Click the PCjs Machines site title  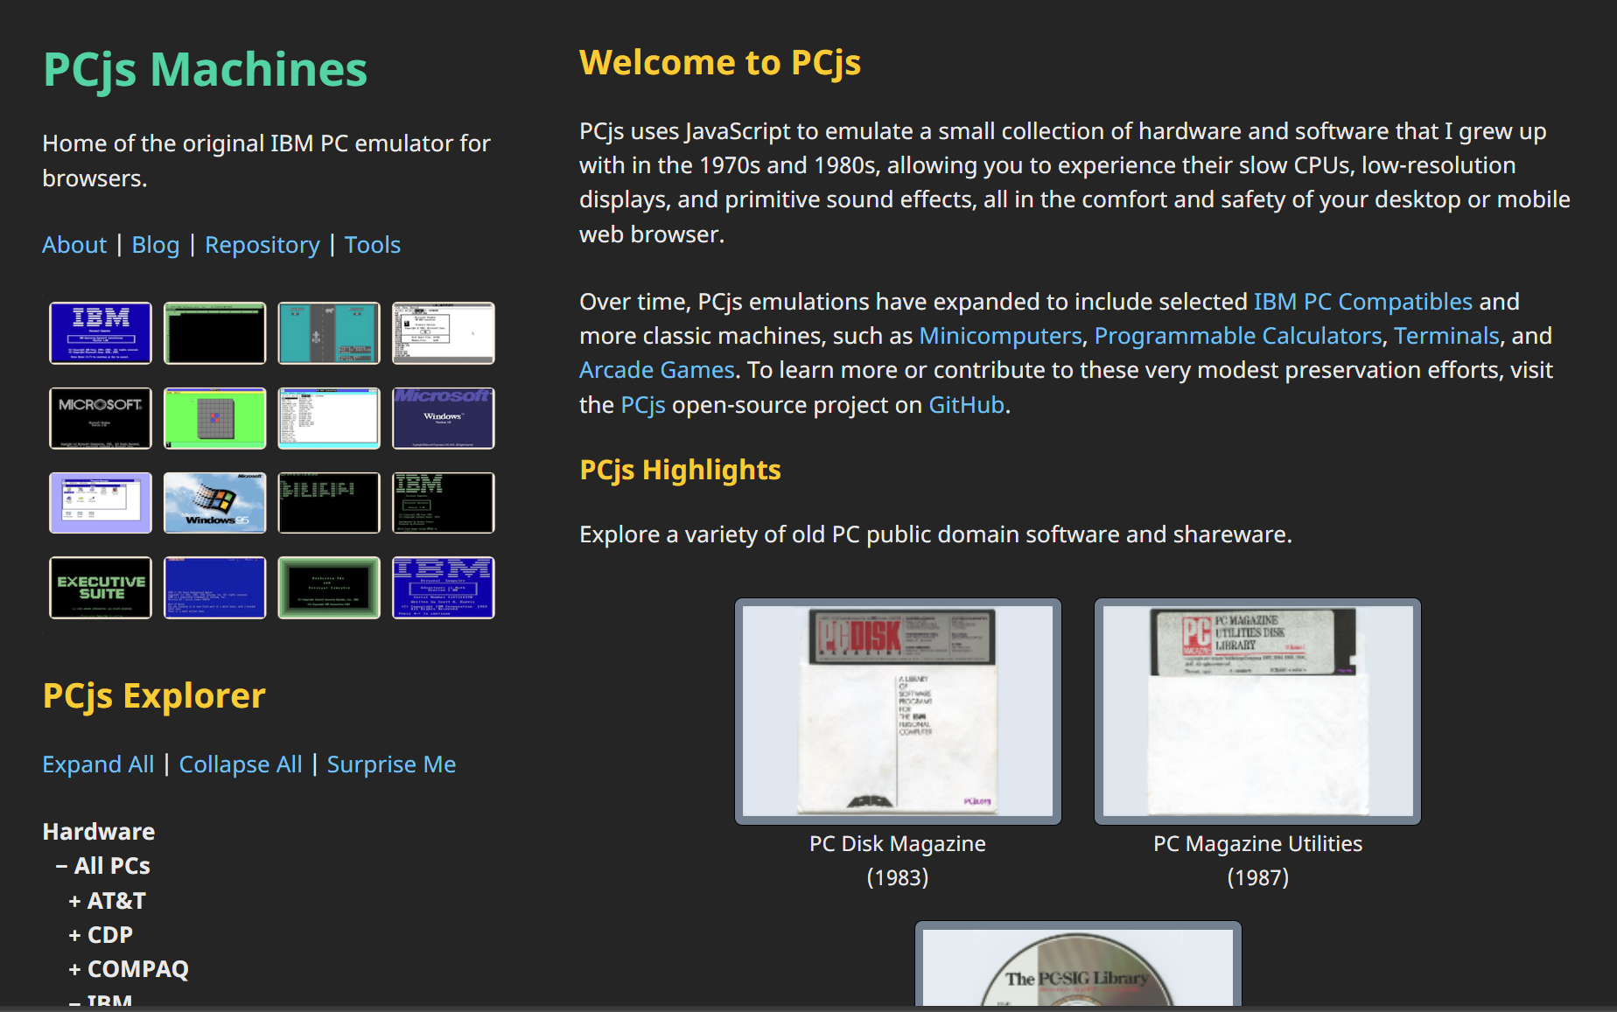pyautogui.click(x=205, y=70)
